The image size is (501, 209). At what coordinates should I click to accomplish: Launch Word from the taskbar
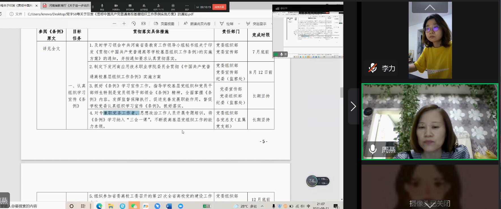(x=169, y=206)
